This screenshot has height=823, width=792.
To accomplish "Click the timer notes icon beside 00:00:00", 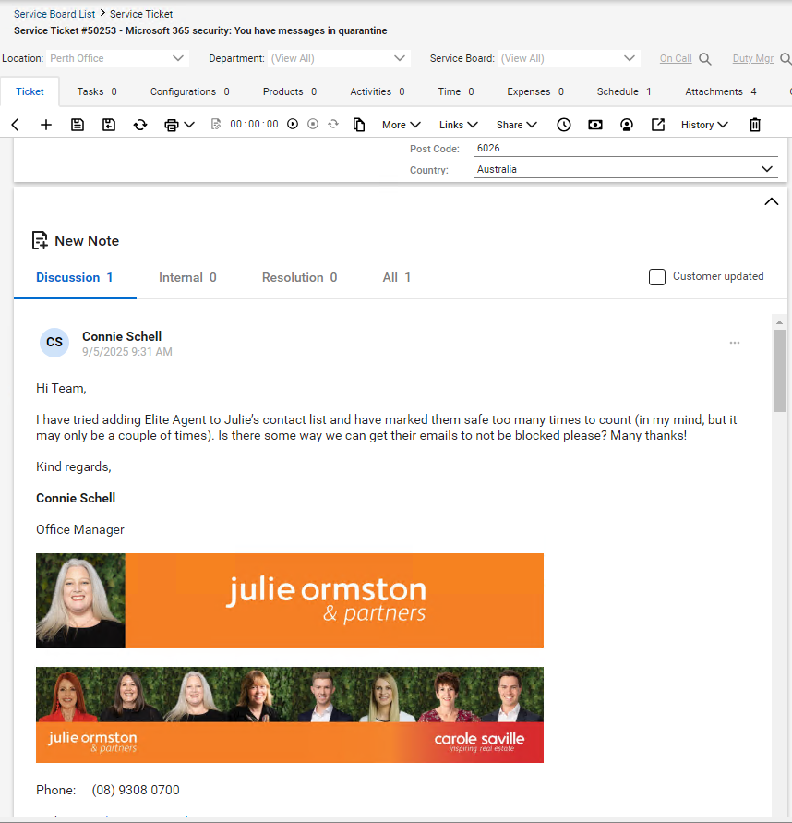I will (216, 125).
